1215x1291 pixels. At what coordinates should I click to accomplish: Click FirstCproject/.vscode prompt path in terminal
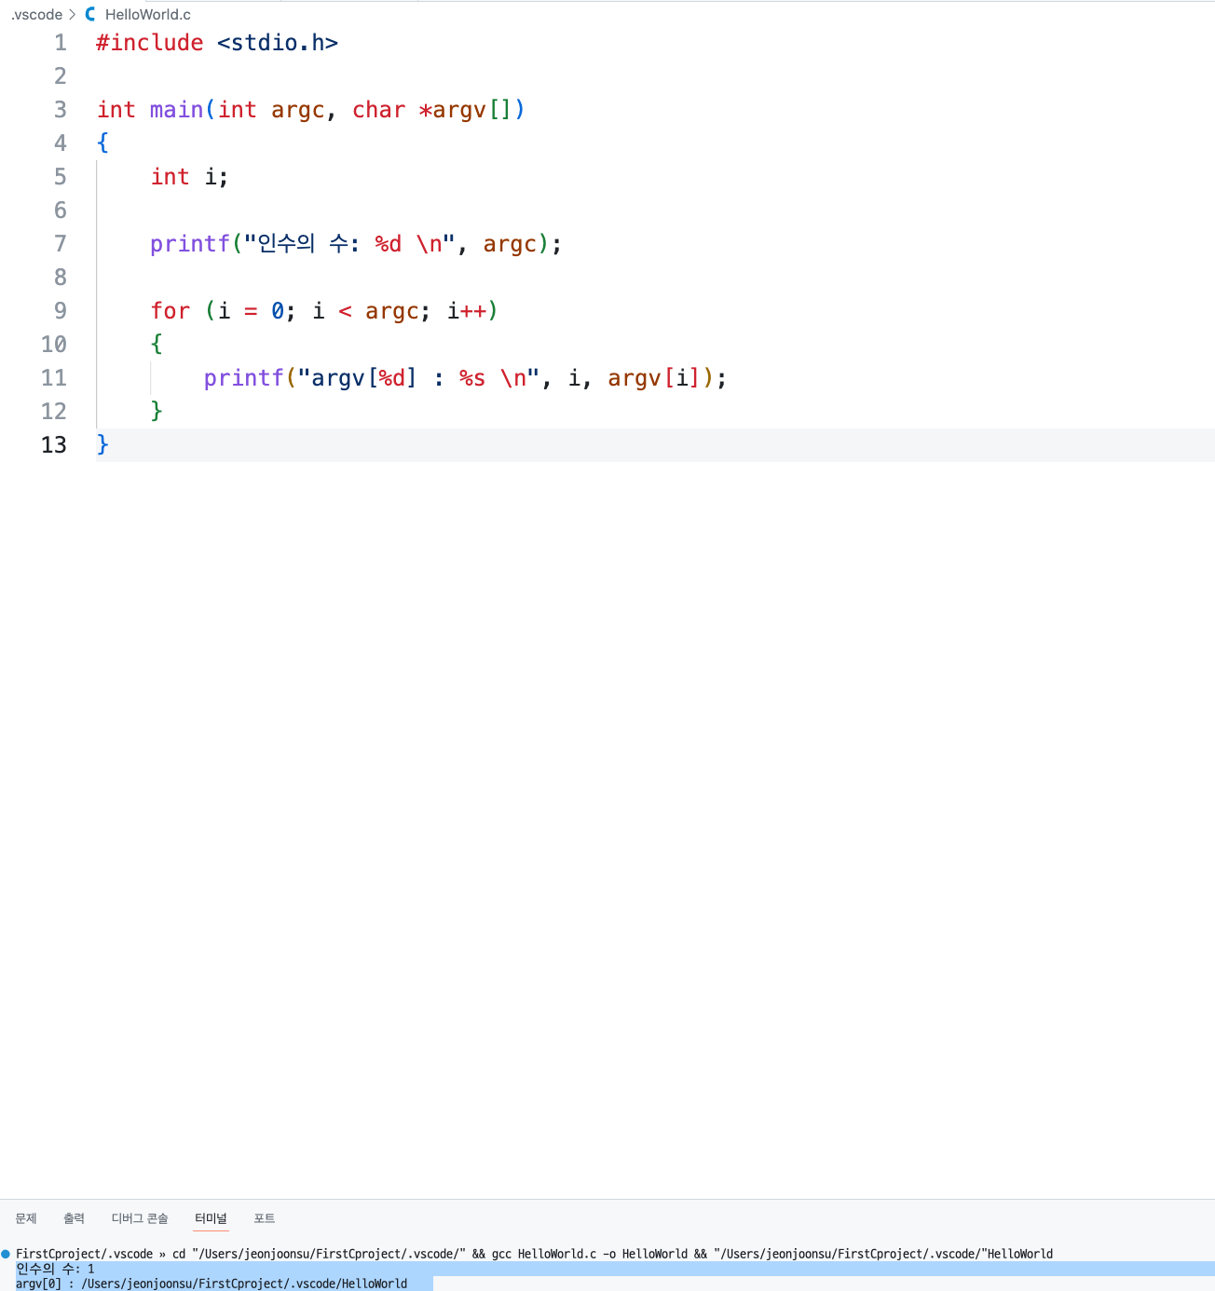[84, 1254]
